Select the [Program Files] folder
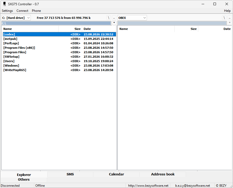Screen dimensions: 233x188 59,52
